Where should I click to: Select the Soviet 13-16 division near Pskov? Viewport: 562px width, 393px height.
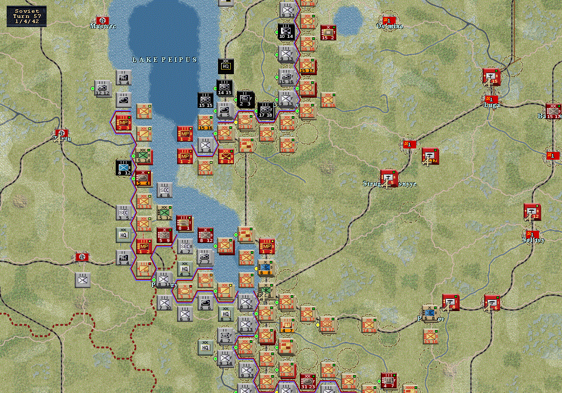tap(430, 336)
